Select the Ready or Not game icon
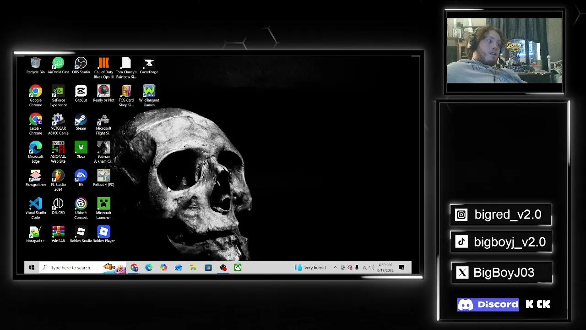The image size is (586, 330). pos(103,93)
